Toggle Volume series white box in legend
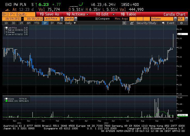The image size is (190, 136). point(6,99)
